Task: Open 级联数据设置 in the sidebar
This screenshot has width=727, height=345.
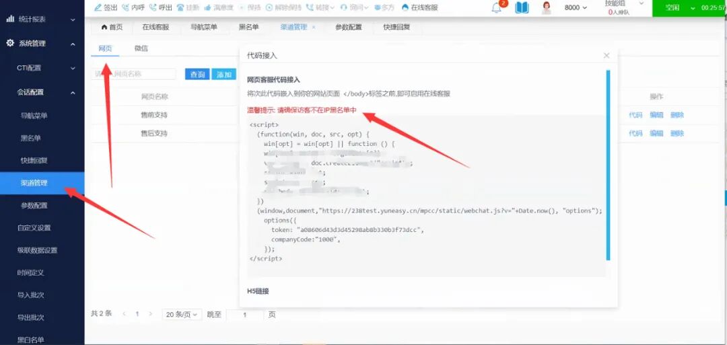Action: coord(37,250)
